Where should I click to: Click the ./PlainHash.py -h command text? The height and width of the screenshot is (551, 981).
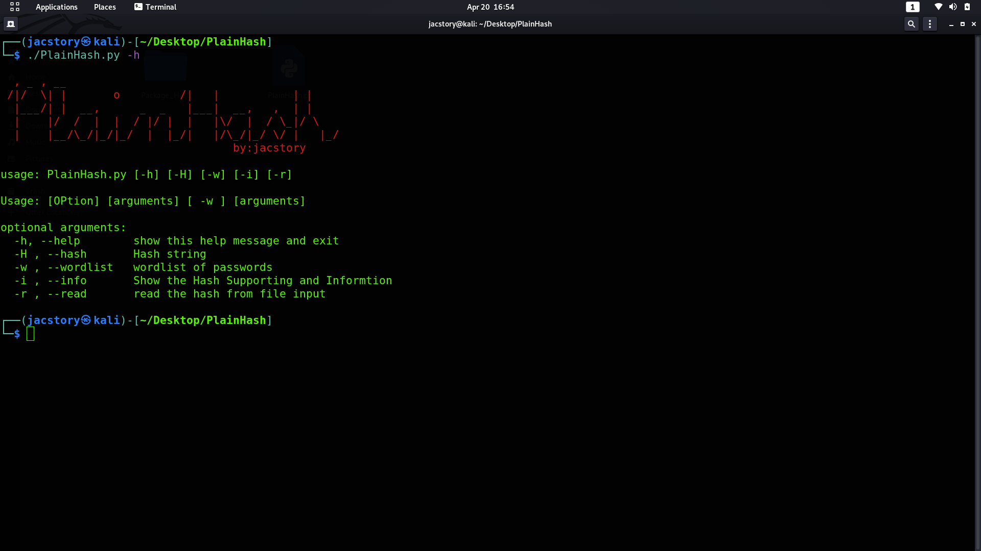tap(83, 55)
